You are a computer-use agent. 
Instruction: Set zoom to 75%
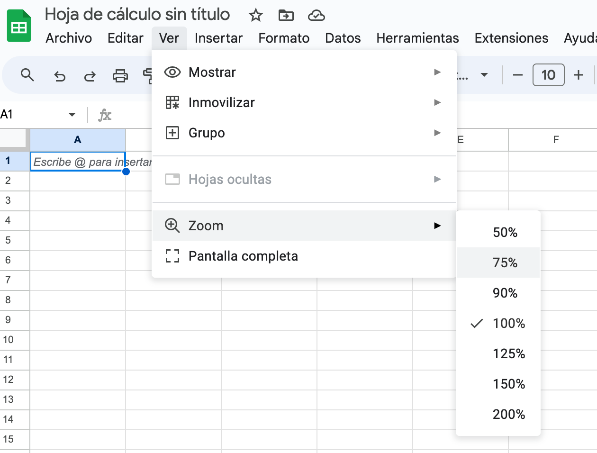point(505,263)
